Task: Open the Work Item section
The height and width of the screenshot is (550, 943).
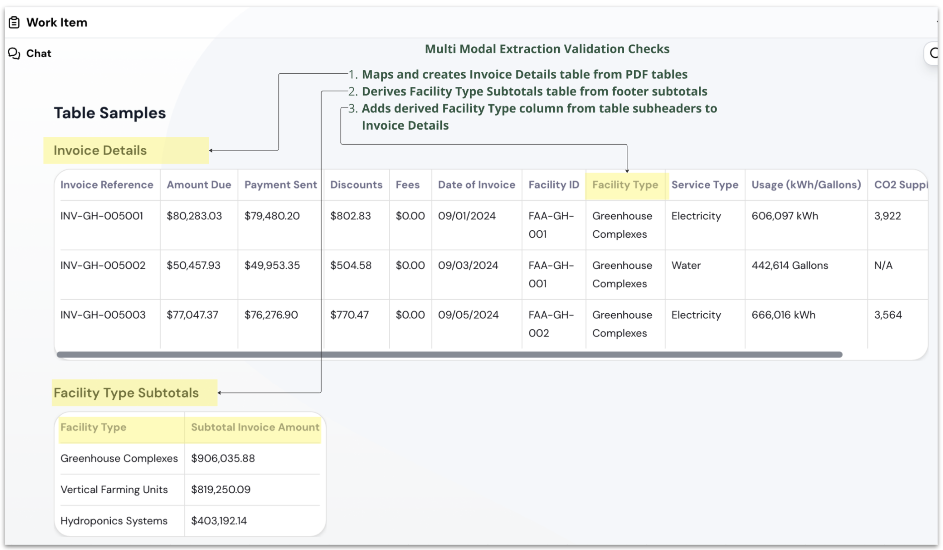Action: [x=56, y=22]
